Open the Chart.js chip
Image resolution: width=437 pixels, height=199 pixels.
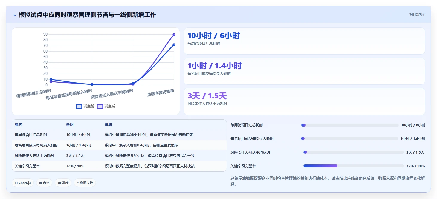(x=23, y=183)
